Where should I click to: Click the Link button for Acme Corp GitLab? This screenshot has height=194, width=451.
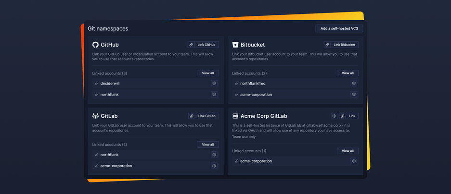click(x=352, y=116)
